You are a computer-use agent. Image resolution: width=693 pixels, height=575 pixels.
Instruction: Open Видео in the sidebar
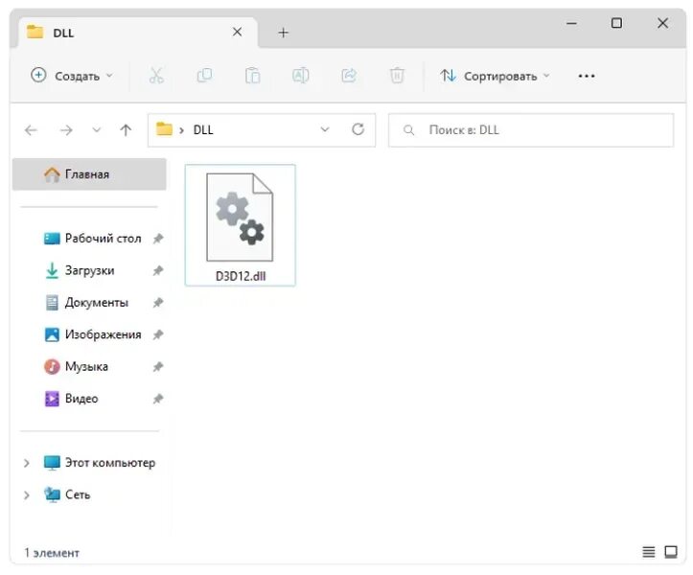tap(71, 399)
